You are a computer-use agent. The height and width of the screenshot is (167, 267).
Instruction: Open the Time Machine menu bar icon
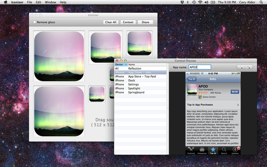click(x=194, y=2)
